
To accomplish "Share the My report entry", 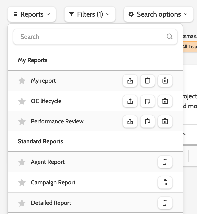I will [130, 81].
